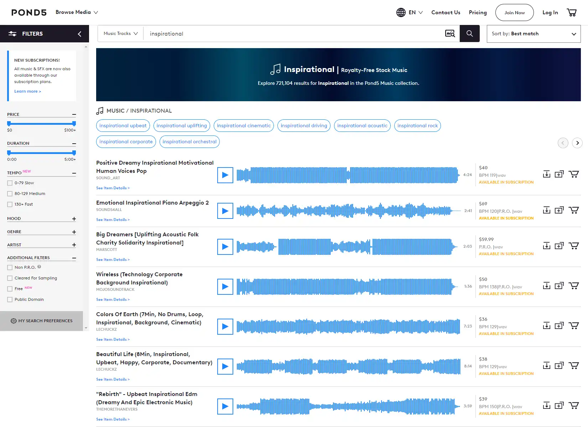
Task: Open the shopping cart in header
Action: click(x=571, y=12)
